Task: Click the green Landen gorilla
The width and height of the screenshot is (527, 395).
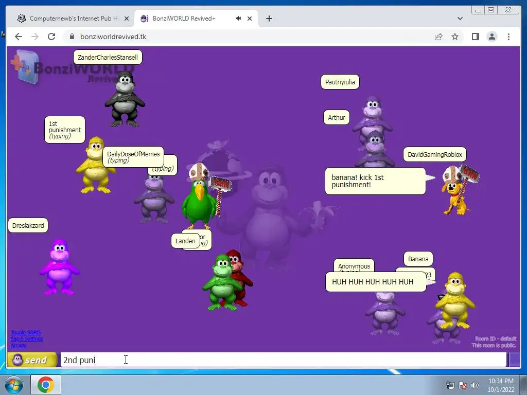Action: point(221,283)
